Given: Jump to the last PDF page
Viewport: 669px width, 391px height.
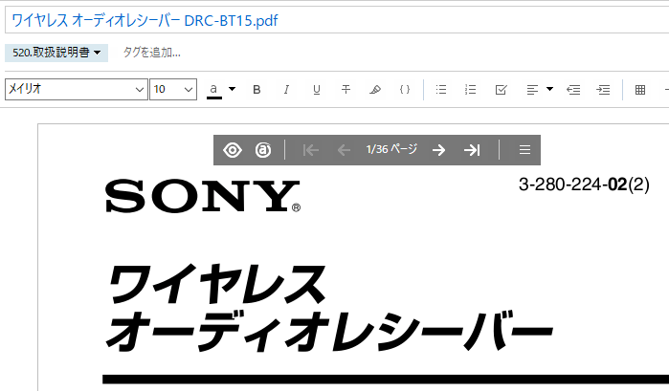Looking at the screenshot, I should 472,150.
